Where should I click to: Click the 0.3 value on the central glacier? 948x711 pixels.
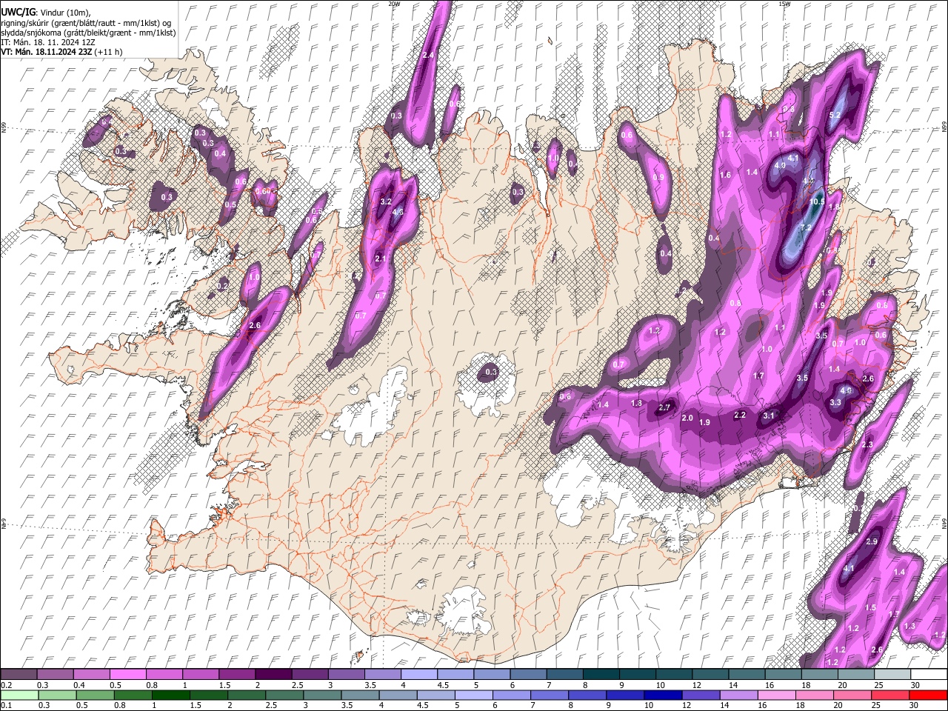point(491,372)
